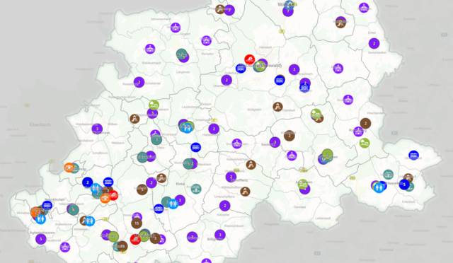The image size is (453, 263).
Task: Open purple 3 cluster at Billigheim
Action: tap(220, 235)
